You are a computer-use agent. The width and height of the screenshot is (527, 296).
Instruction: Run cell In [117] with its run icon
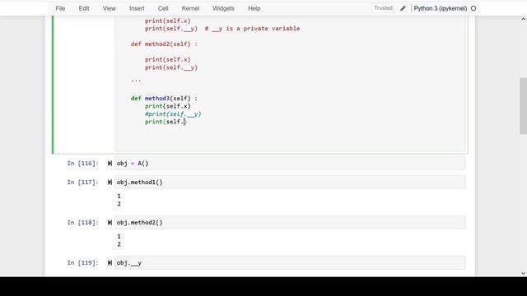coord(110,183)
